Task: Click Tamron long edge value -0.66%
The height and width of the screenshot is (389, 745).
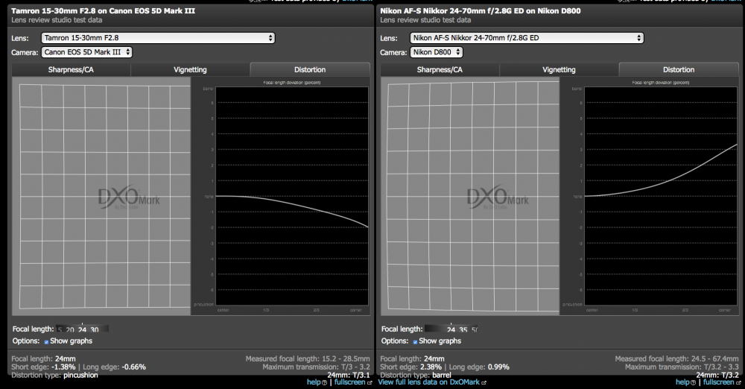Action: [133, 367]
